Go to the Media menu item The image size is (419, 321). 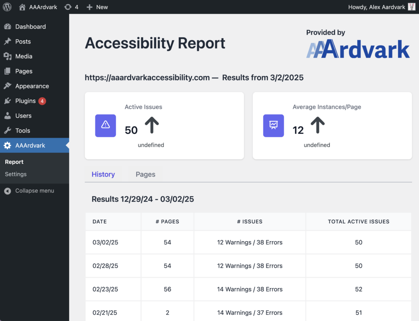click(24, 56)
